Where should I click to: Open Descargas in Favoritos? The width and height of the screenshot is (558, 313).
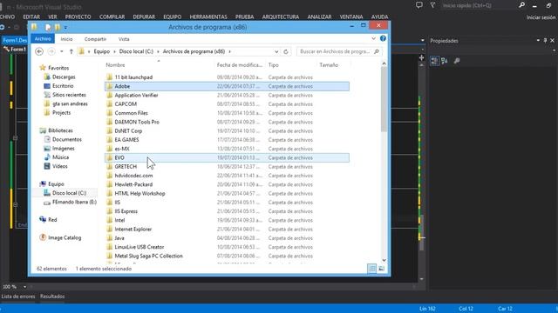click(64, 77)
